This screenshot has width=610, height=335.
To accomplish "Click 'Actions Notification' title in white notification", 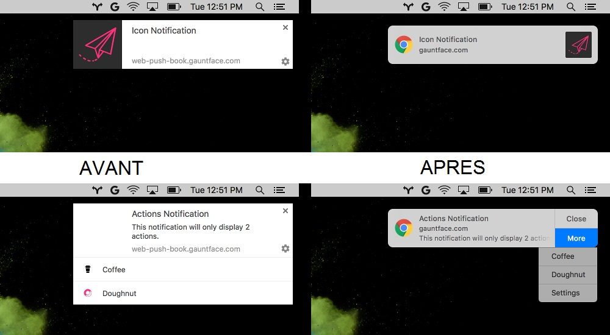I will click(170, 214).
